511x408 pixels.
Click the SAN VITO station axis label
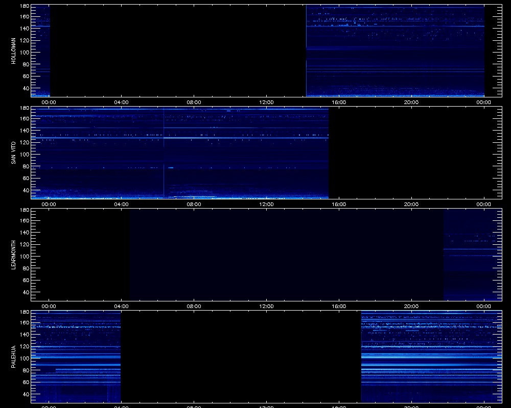(13, 152)
